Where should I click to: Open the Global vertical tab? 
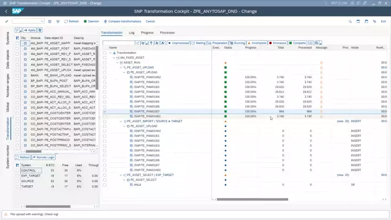click(7, 107)
